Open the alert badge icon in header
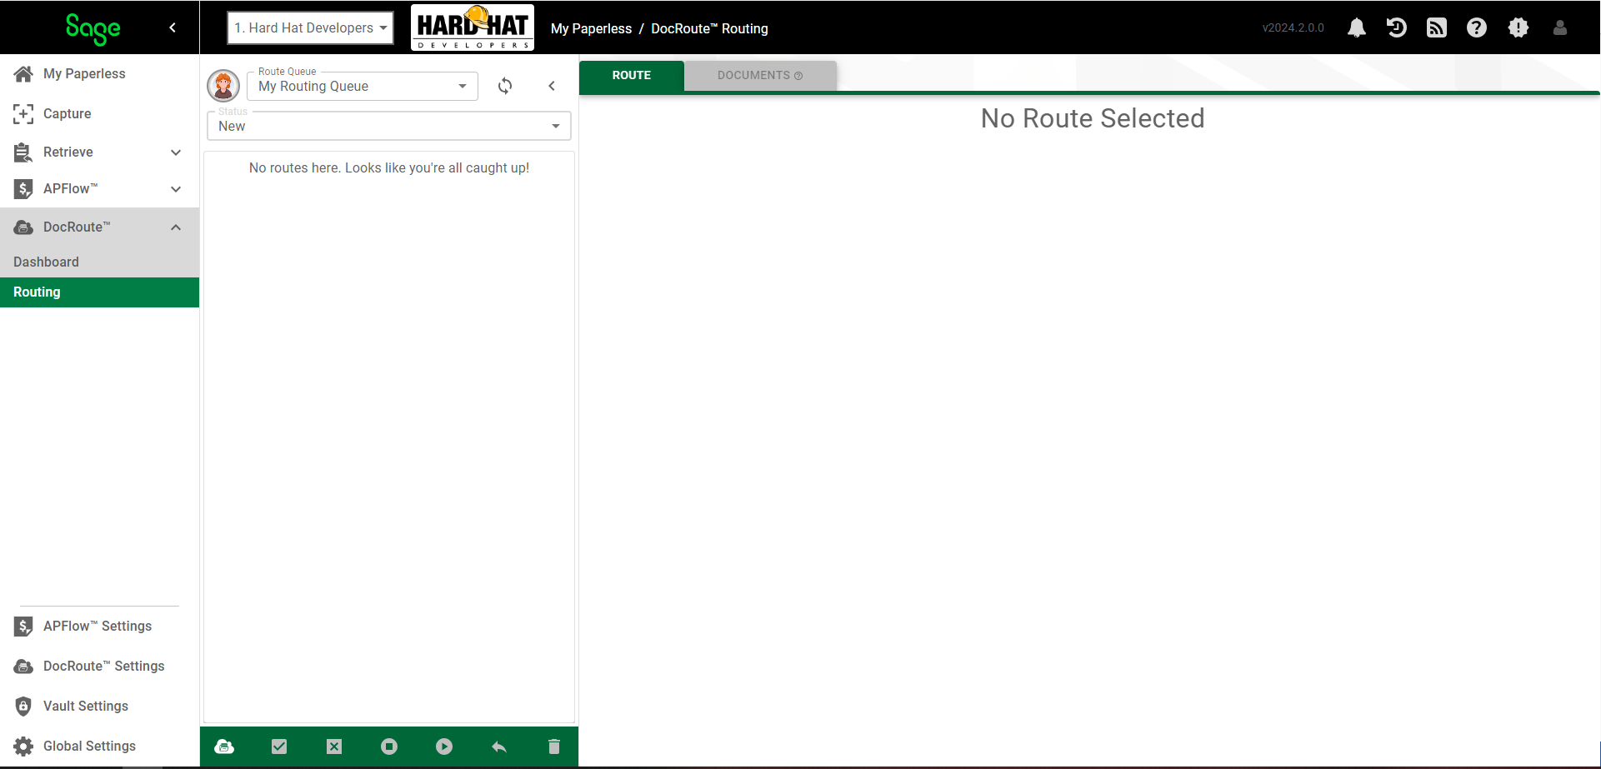This screenshot has width=1601, height=769. pyautogui.click(x=1518, y=27)
